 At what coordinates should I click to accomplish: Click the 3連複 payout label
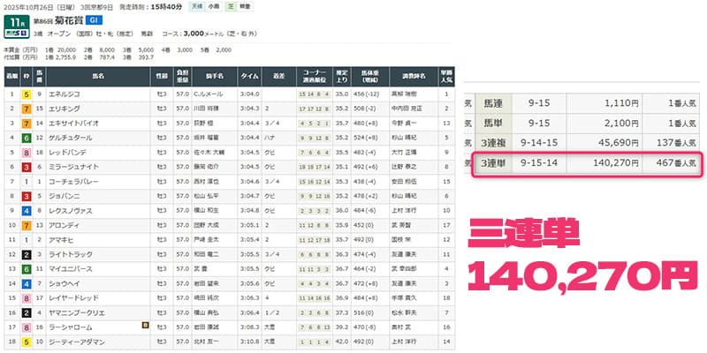click(x=493, y=143)
